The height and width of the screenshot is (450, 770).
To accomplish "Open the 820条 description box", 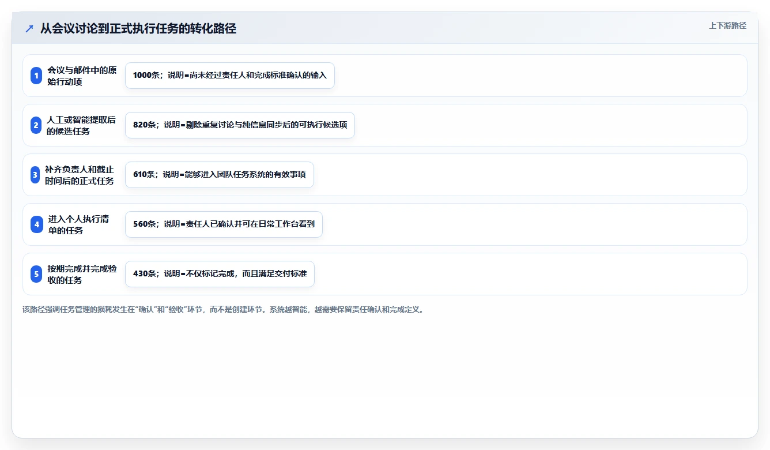I will pyautogui.click(x=240, y=125).
